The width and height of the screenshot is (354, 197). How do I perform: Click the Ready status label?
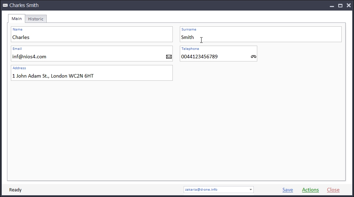pos(15,190)
